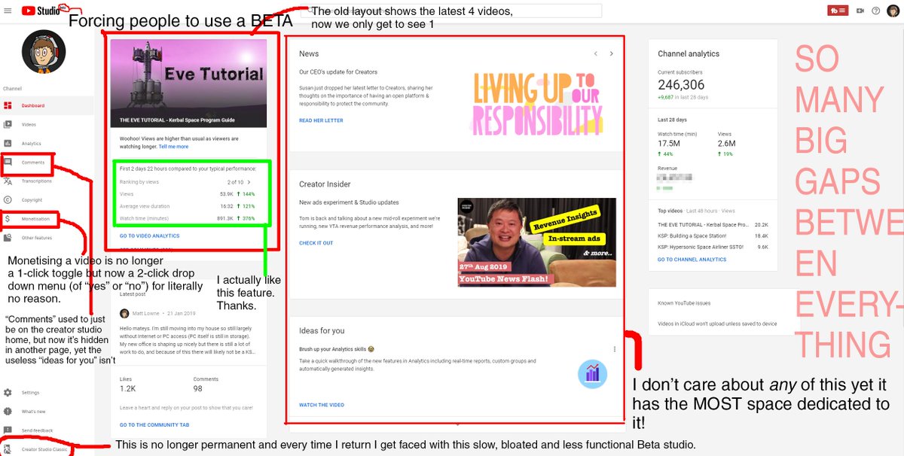This screenshot has height=456, width=904.
Task: Expand the Ranking by views chevron
Action: click(249, 182)
